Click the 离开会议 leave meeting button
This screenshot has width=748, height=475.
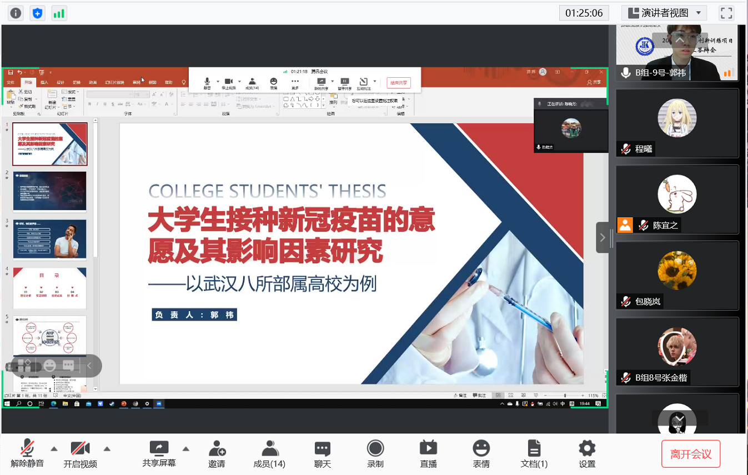(x=690, y=454)
